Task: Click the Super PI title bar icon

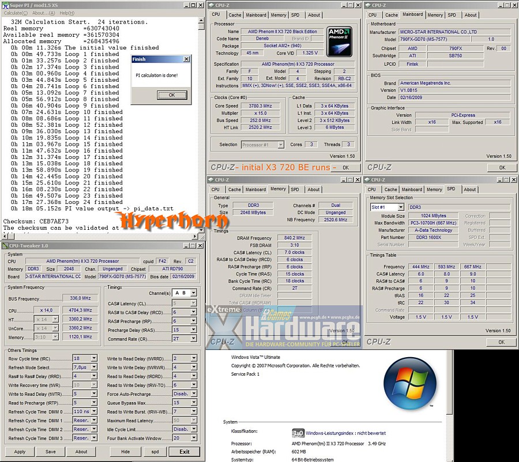Action: click(x=5, y=5)
